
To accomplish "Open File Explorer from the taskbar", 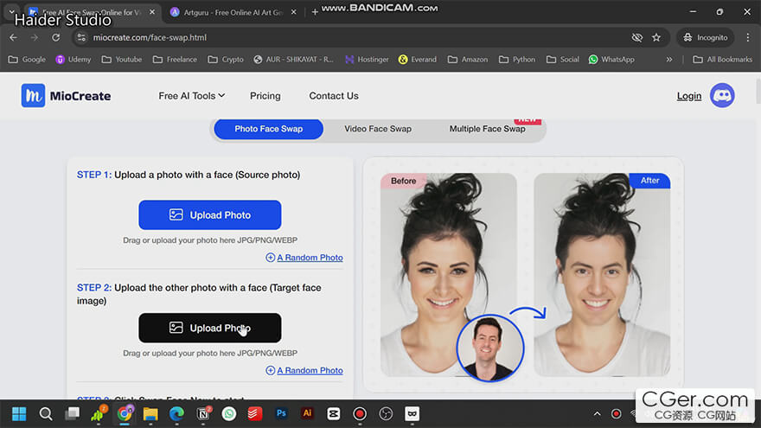I will [150, 414].
